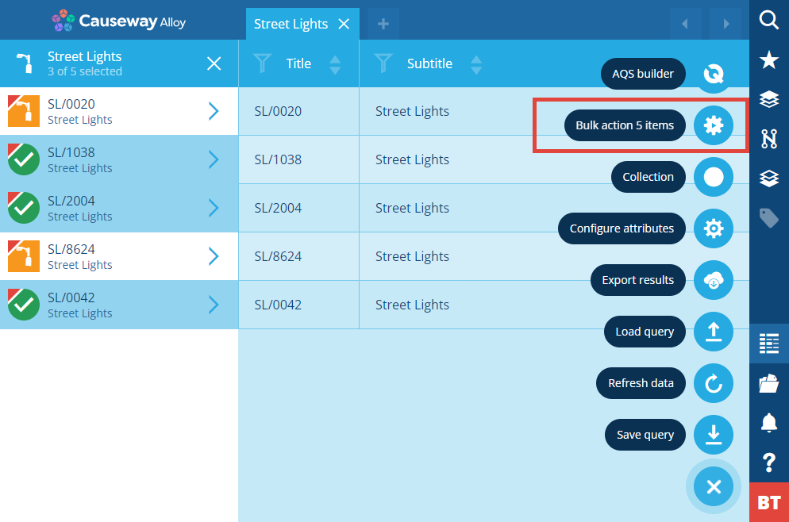Click the Refresh data circular arrow icon
The height and width of the screenshot is (522, 789).
coord(713,383)
